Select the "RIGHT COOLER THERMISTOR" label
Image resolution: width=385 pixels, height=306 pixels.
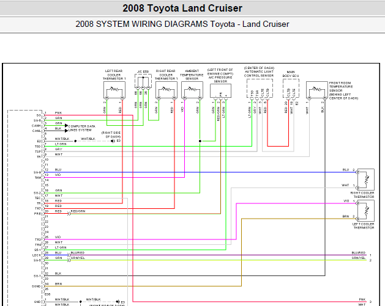pyautogui.click(x=362, y=195)
